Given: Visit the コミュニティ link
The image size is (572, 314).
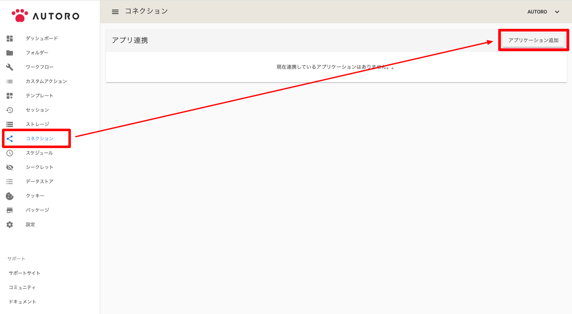Looking at the screenshot, I should click(22, 287).
